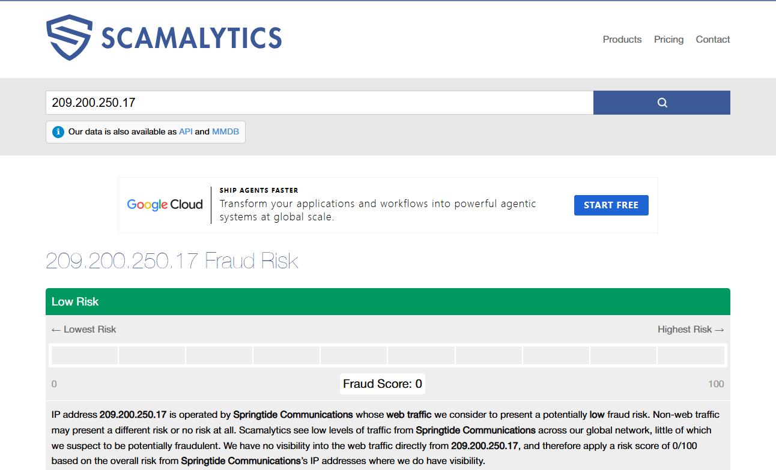
Task: Click the "100" scale maximum label
Action: (x=716, y=384)
